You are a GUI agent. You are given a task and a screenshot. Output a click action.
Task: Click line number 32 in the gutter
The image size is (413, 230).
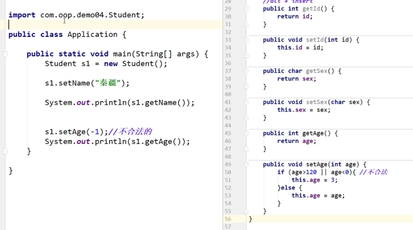228,32
